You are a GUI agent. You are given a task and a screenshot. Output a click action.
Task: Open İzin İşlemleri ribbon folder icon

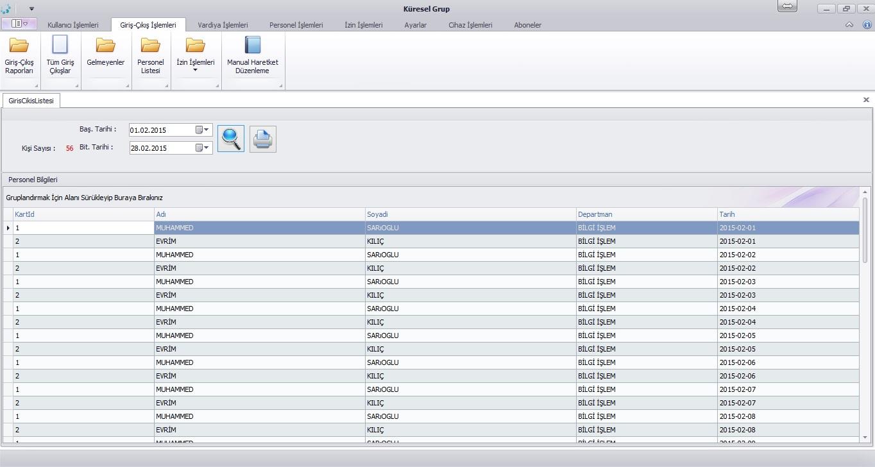tap(196, 45)
